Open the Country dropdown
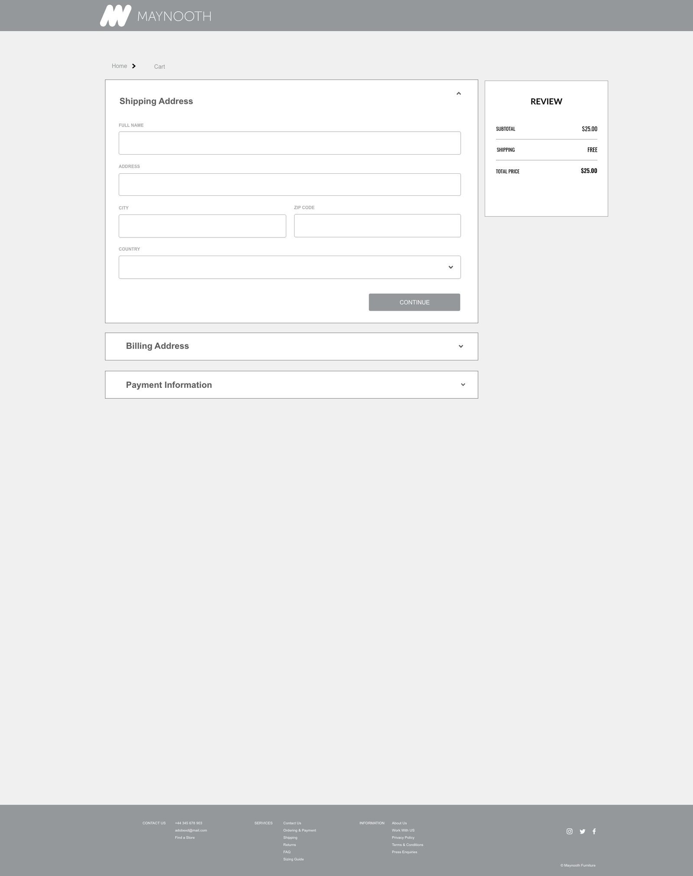Viewport: 693px width, 876px height. tap(289, 267)
